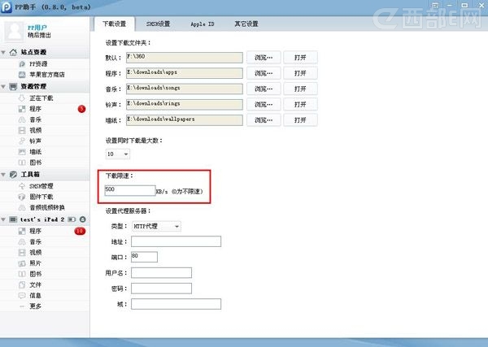Click red badge 5 on 程序 row
Screen dimensions: 488x347
pos(81,109)
